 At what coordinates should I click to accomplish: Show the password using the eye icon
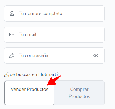pos(96,55)
